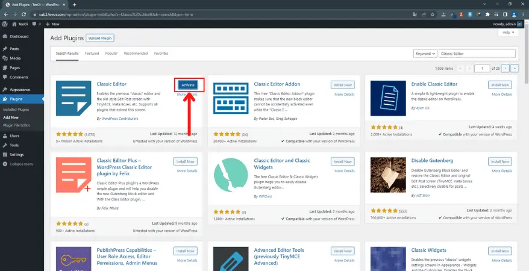Focus the plugin search field containing Classic Editor
The width and height of the screenshot is (529, 271).
coord(477,54)
